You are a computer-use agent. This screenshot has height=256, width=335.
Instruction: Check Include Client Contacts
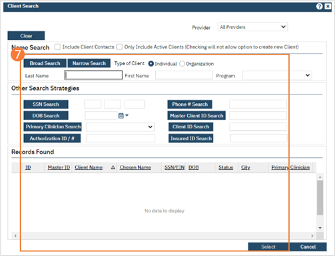pos(57,47)
